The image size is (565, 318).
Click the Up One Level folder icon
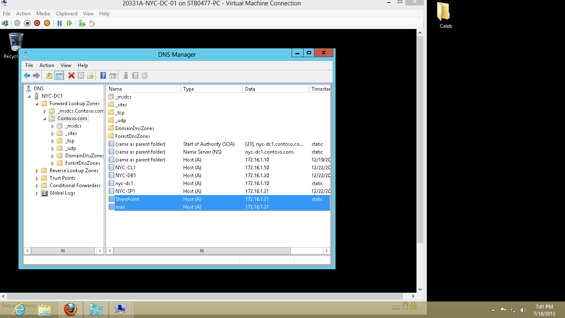click(x=49, y=75)
